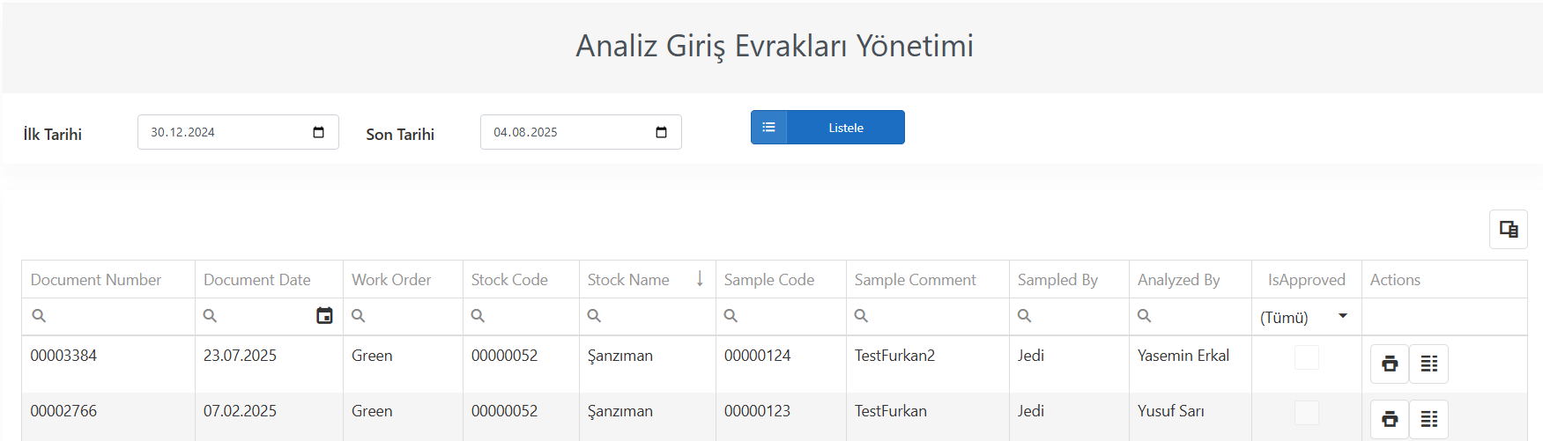
Task: Click the Stock Code filter field
Action: click(x=521, y=316)
